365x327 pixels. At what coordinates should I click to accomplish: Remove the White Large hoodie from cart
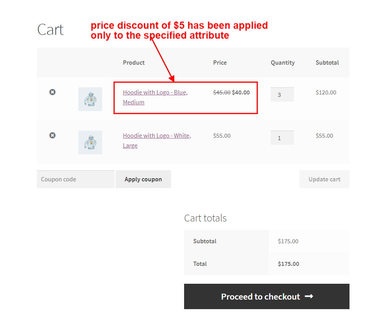tap(52, 135)
